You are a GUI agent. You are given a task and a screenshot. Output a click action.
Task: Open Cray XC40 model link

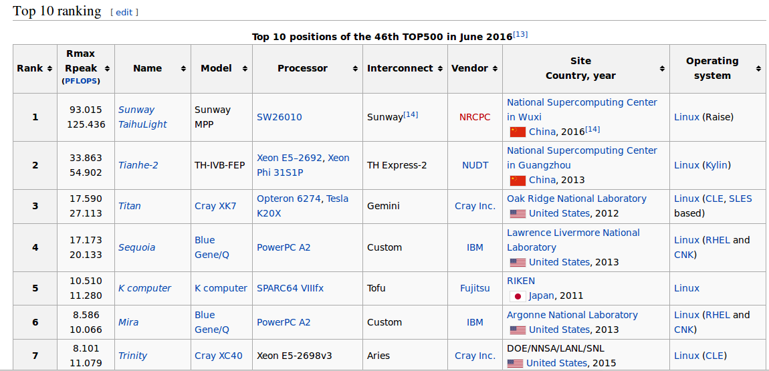[x=218, y=356]
